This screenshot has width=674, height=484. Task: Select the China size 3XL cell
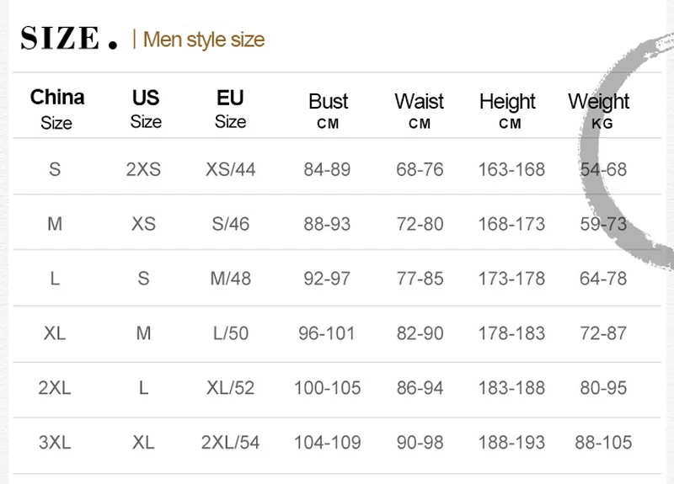tap(55, 443)
